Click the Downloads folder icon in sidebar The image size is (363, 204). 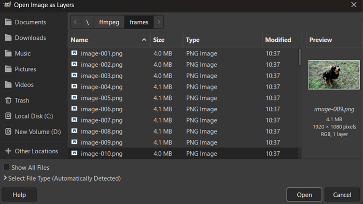click(8, 38)
